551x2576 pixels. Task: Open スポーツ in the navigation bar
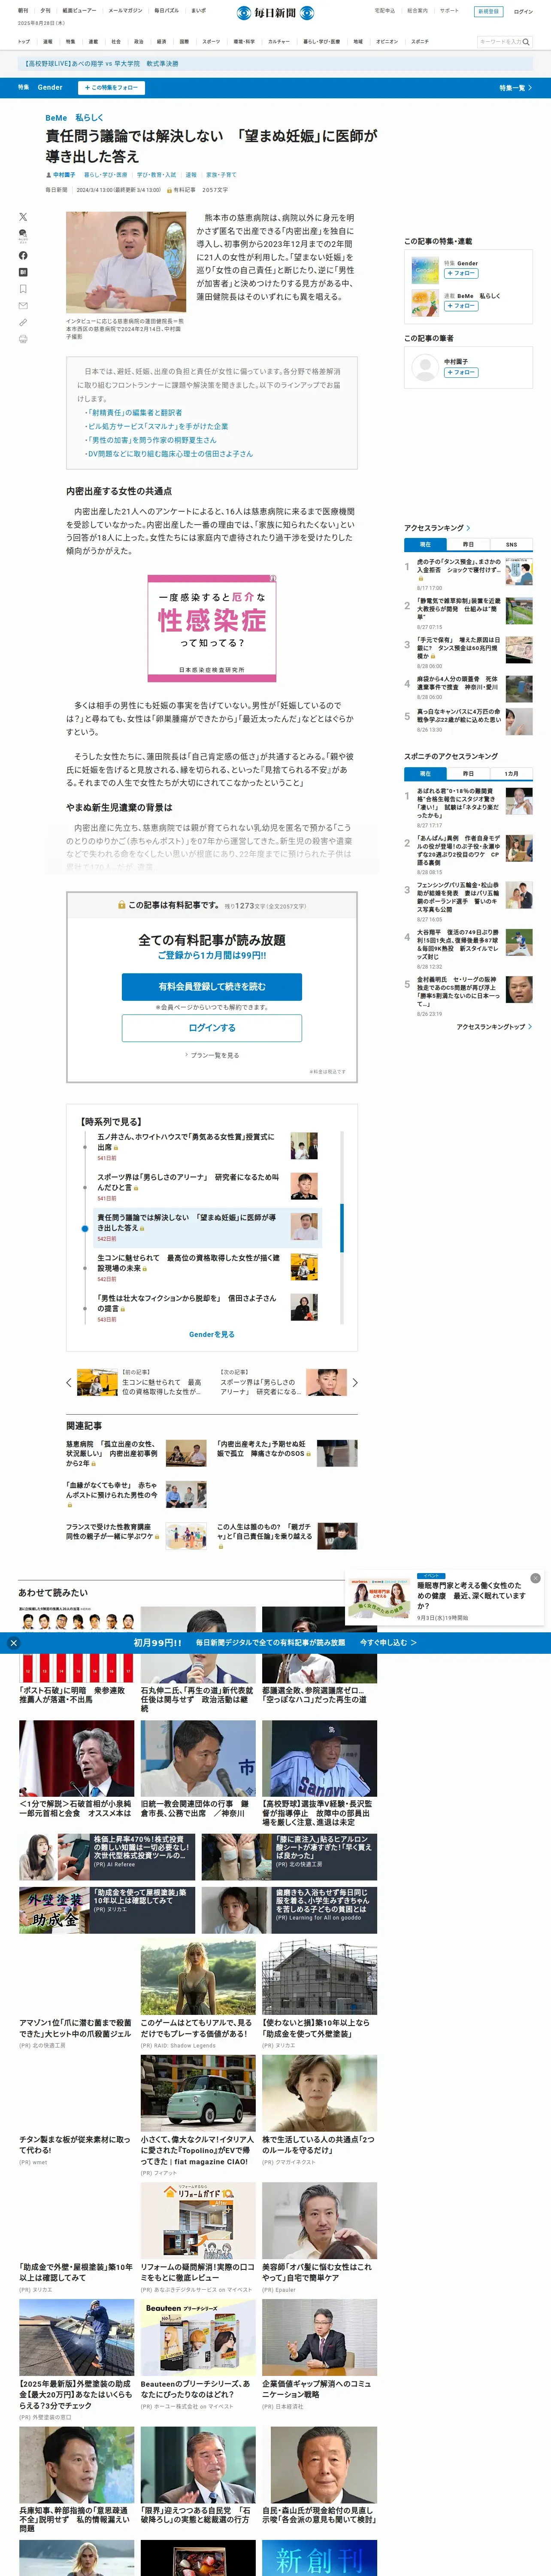(x=211, y=42)
